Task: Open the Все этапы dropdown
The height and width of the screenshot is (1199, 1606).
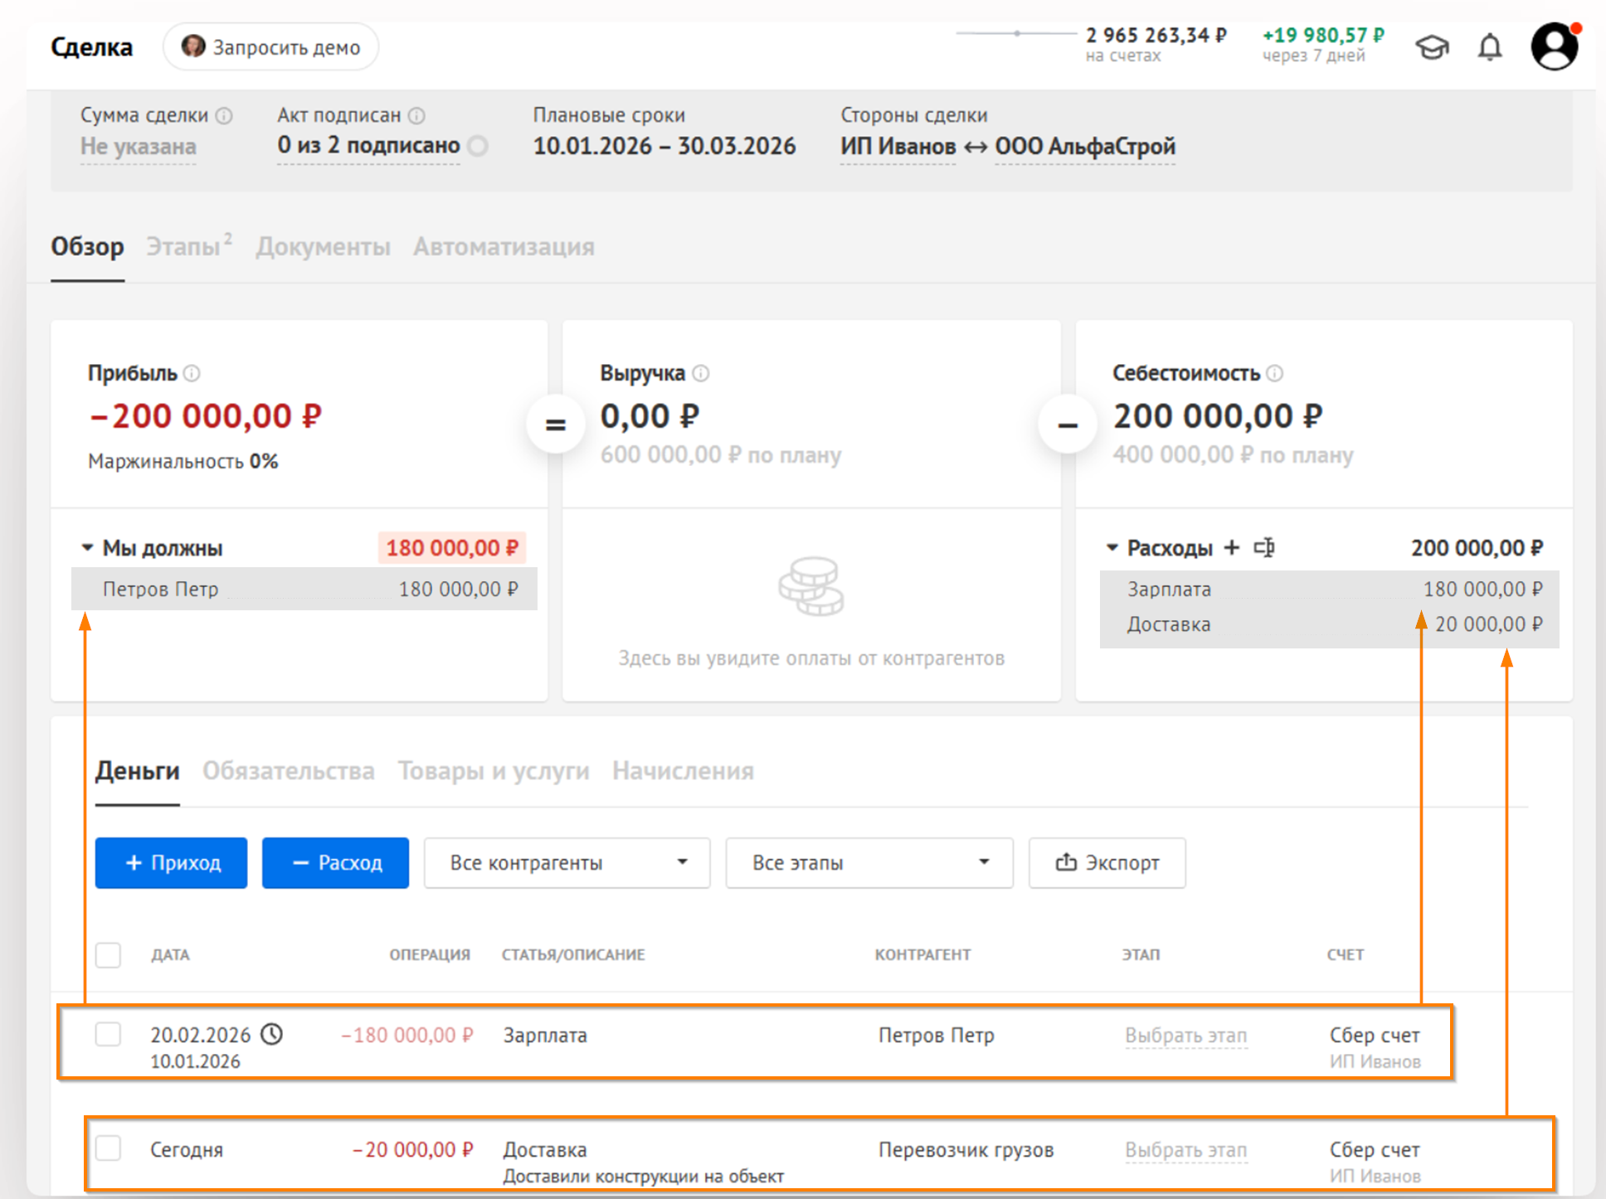Action: click(869, 862)
